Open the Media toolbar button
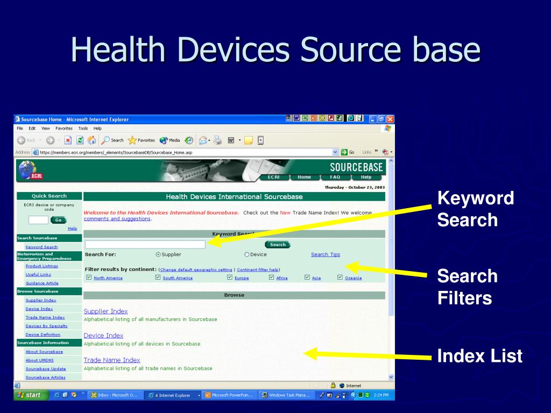Viewport: 551px width, 413px height. 169,140
